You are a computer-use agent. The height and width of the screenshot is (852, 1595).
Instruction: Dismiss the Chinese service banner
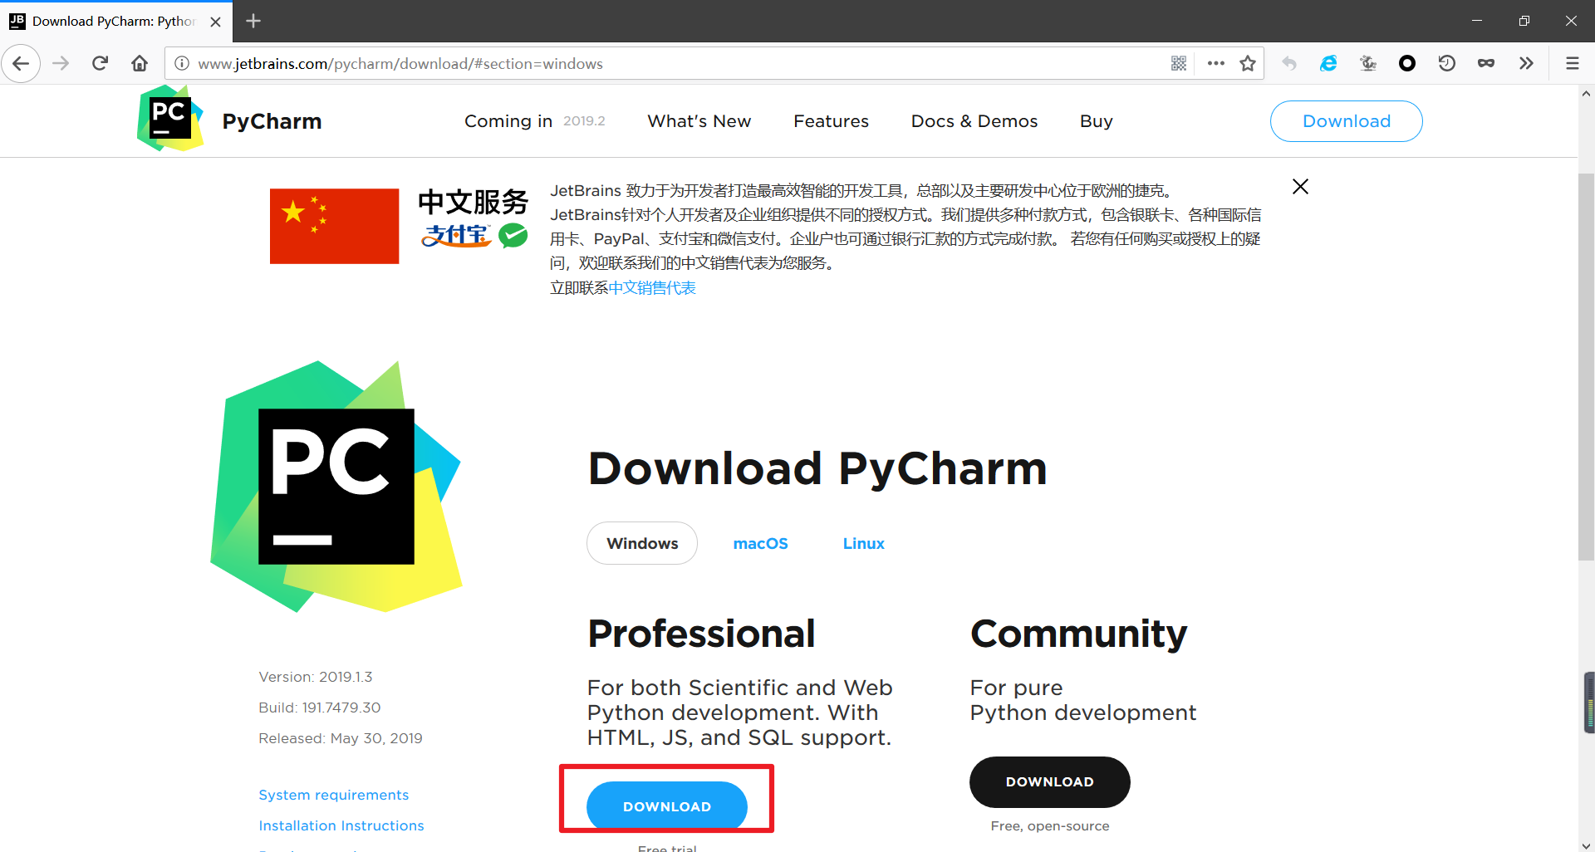[x=1301, y=187]
